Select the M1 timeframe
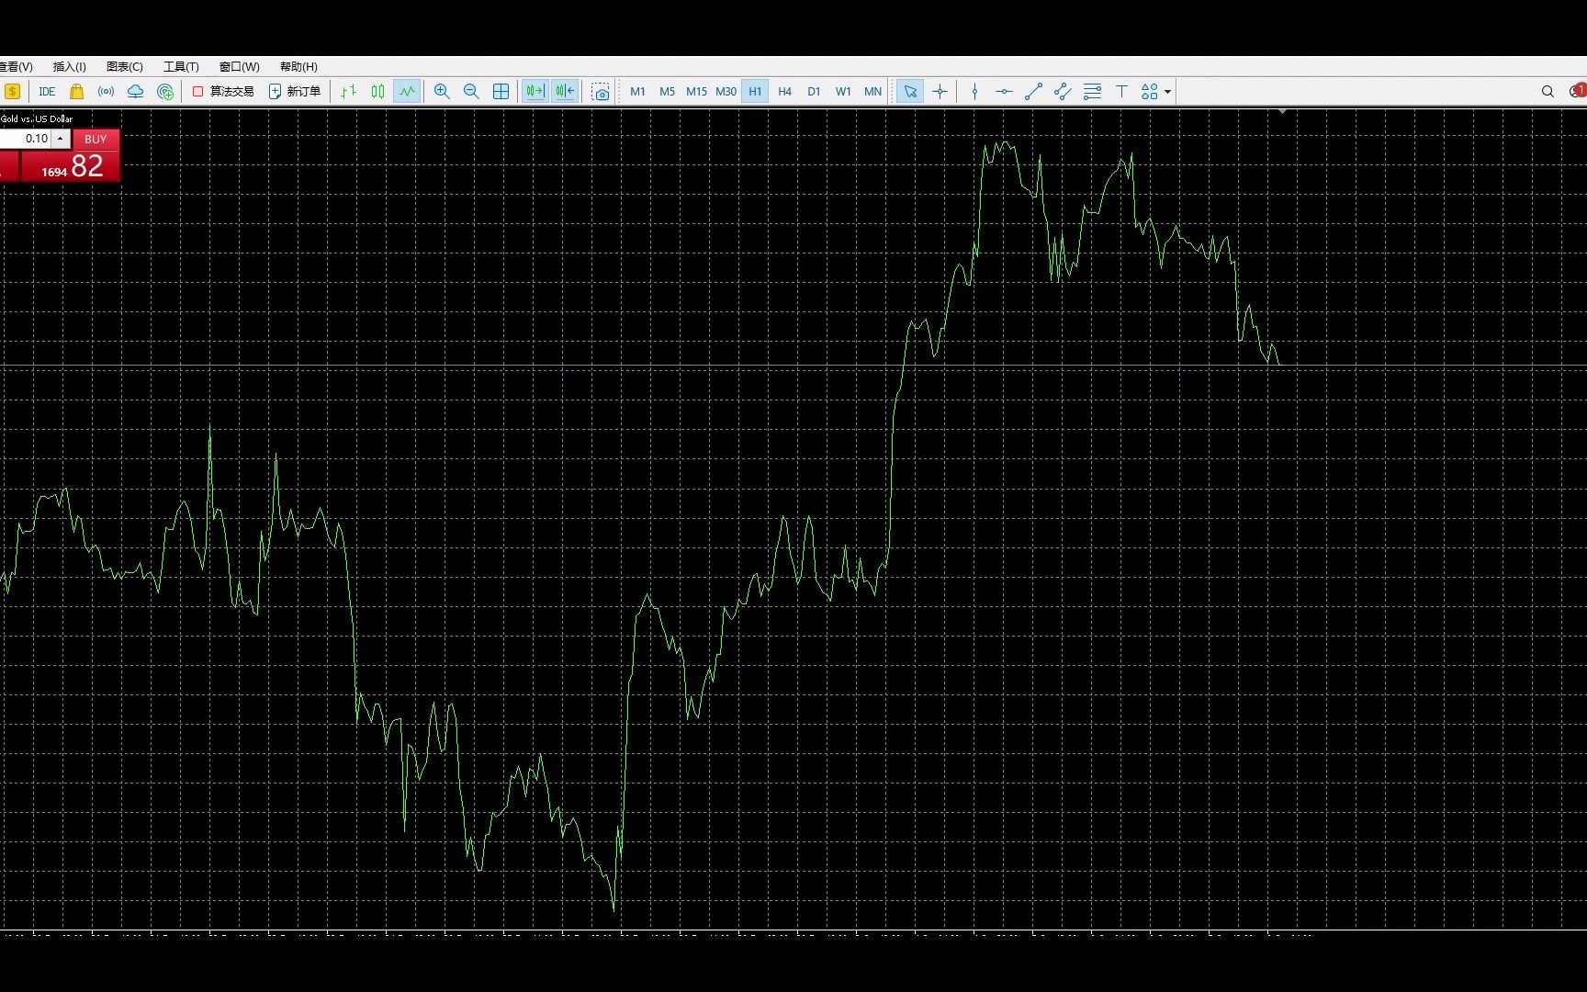 tap(637, 91)
